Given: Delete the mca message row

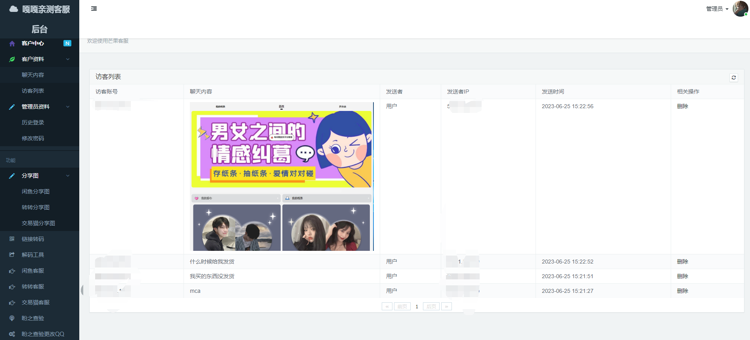Looking at the screenshot, I should 682,291.
